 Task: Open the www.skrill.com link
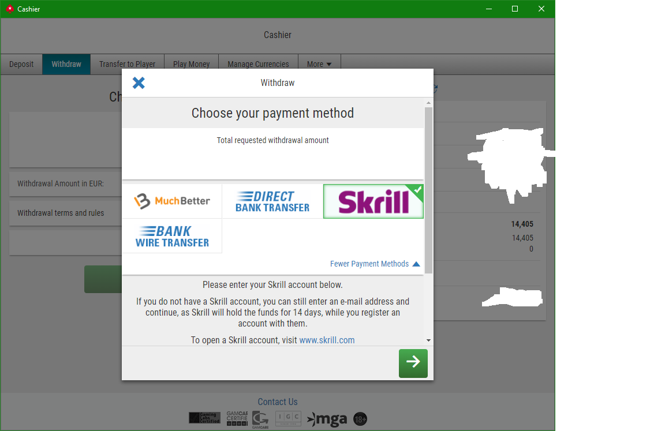click(327, 340)
